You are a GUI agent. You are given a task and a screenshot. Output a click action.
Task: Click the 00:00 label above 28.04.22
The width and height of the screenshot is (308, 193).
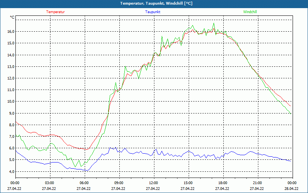tap(291, 183)
